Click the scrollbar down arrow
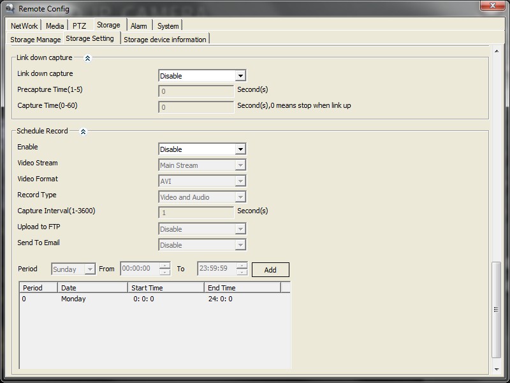The width and height of the screenshot is (510, 383). click(497, 370)
